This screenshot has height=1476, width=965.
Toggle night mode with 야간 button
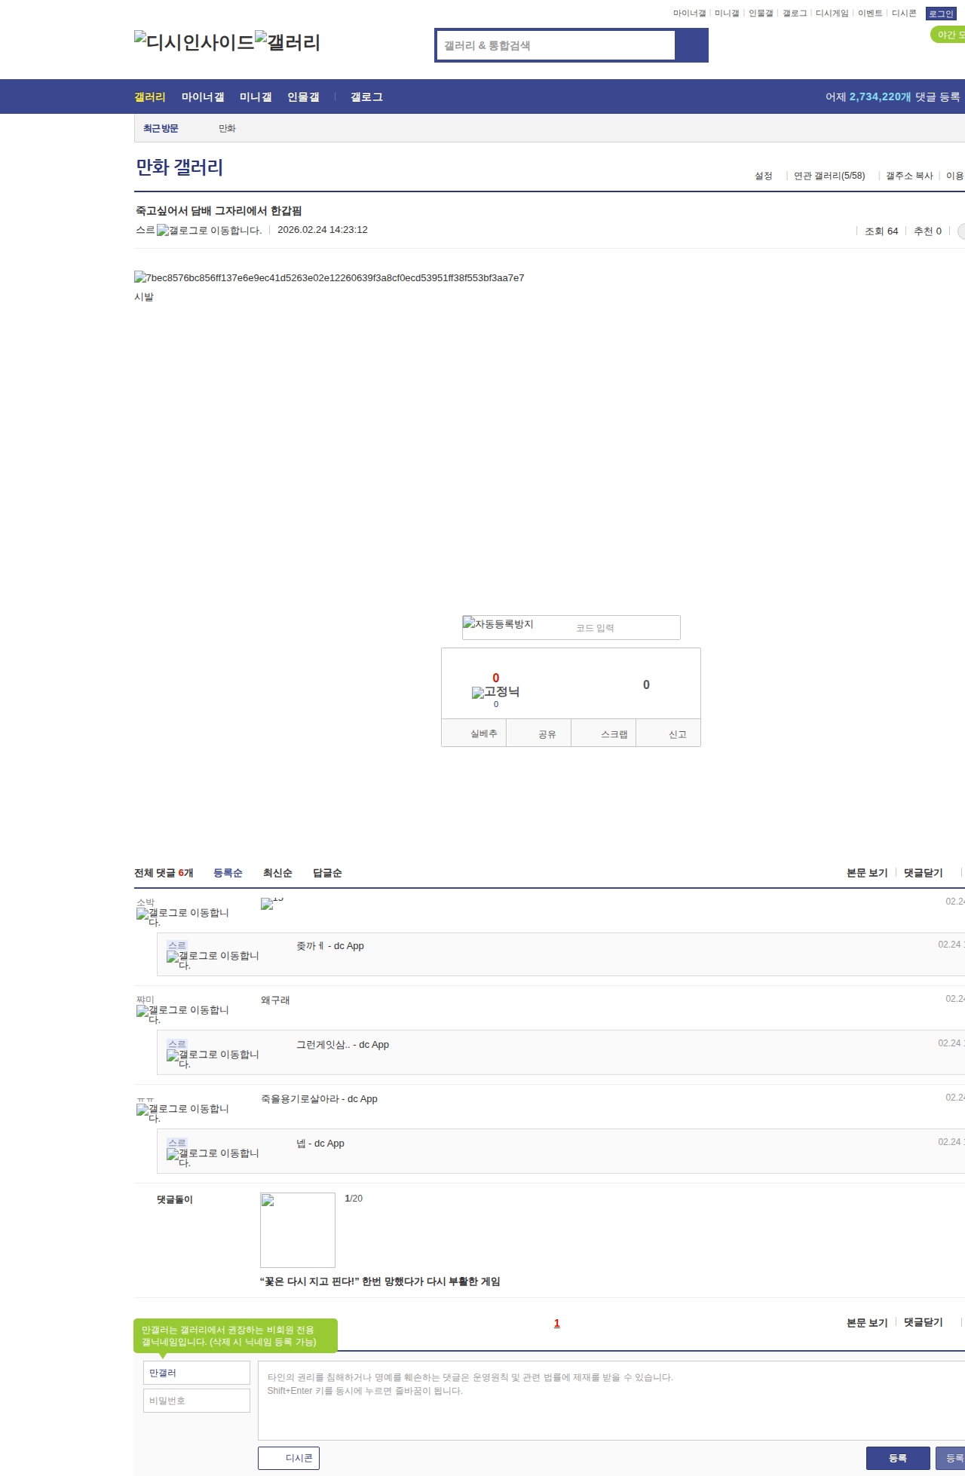(x=948, y=35)
